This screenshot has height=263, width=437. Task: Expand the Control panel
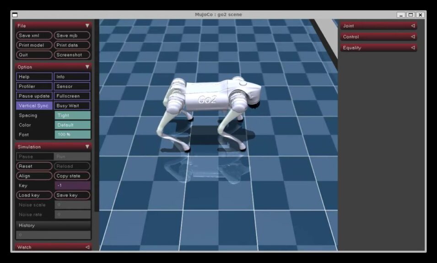pos(412,37)
